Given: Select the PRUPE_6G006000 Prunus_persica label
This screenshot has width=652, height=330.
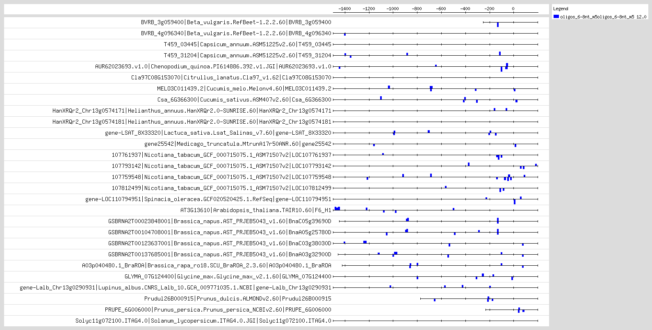Looking at the screenshot, I should tap(218, 310).
